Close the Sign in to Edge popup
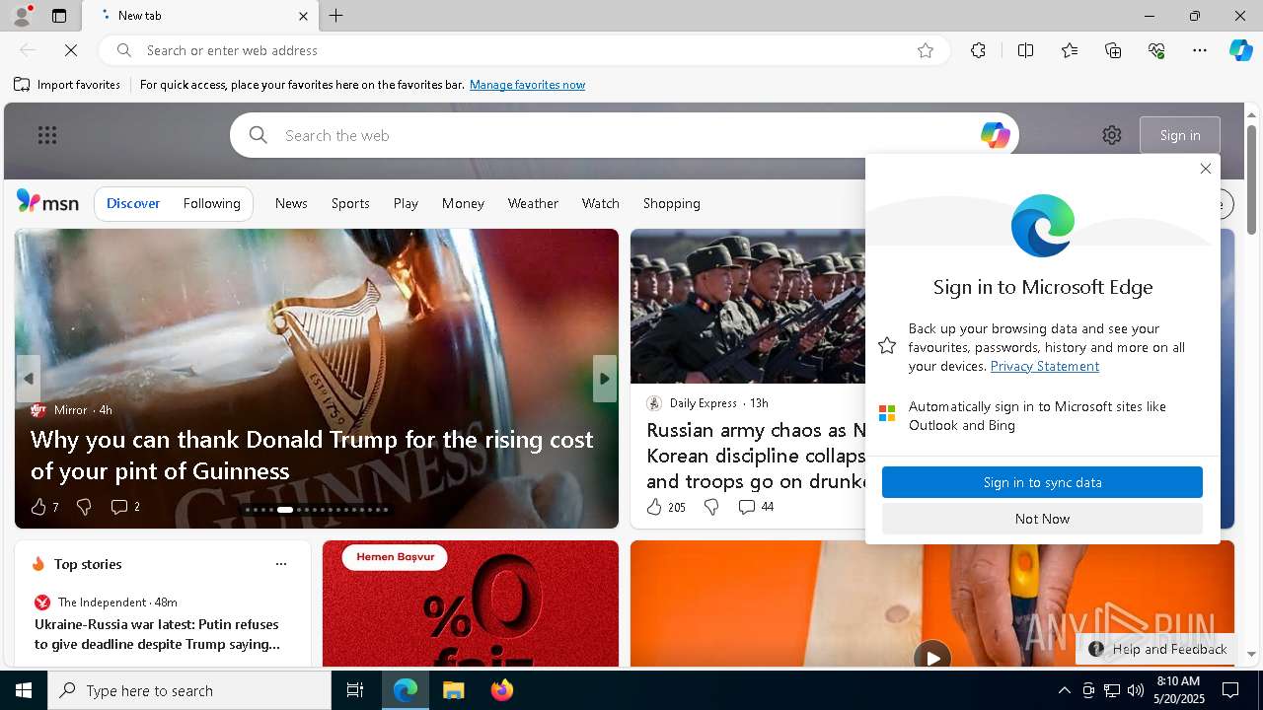 pos(1205,169)
